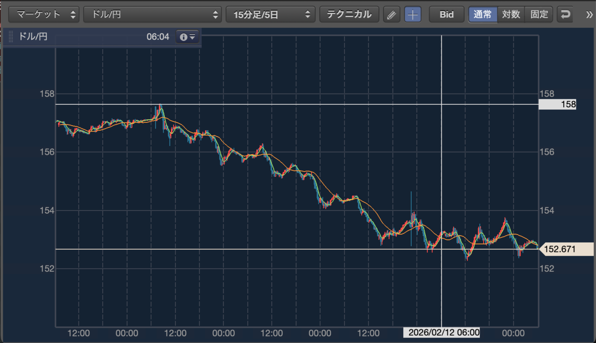Screen dimensions: 596x343
Task: Open the マーケット dropdown
Action: [x=44, y=14]
